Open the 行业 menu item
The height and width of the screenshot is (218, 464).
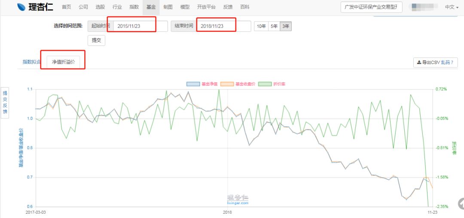point(117,7)
